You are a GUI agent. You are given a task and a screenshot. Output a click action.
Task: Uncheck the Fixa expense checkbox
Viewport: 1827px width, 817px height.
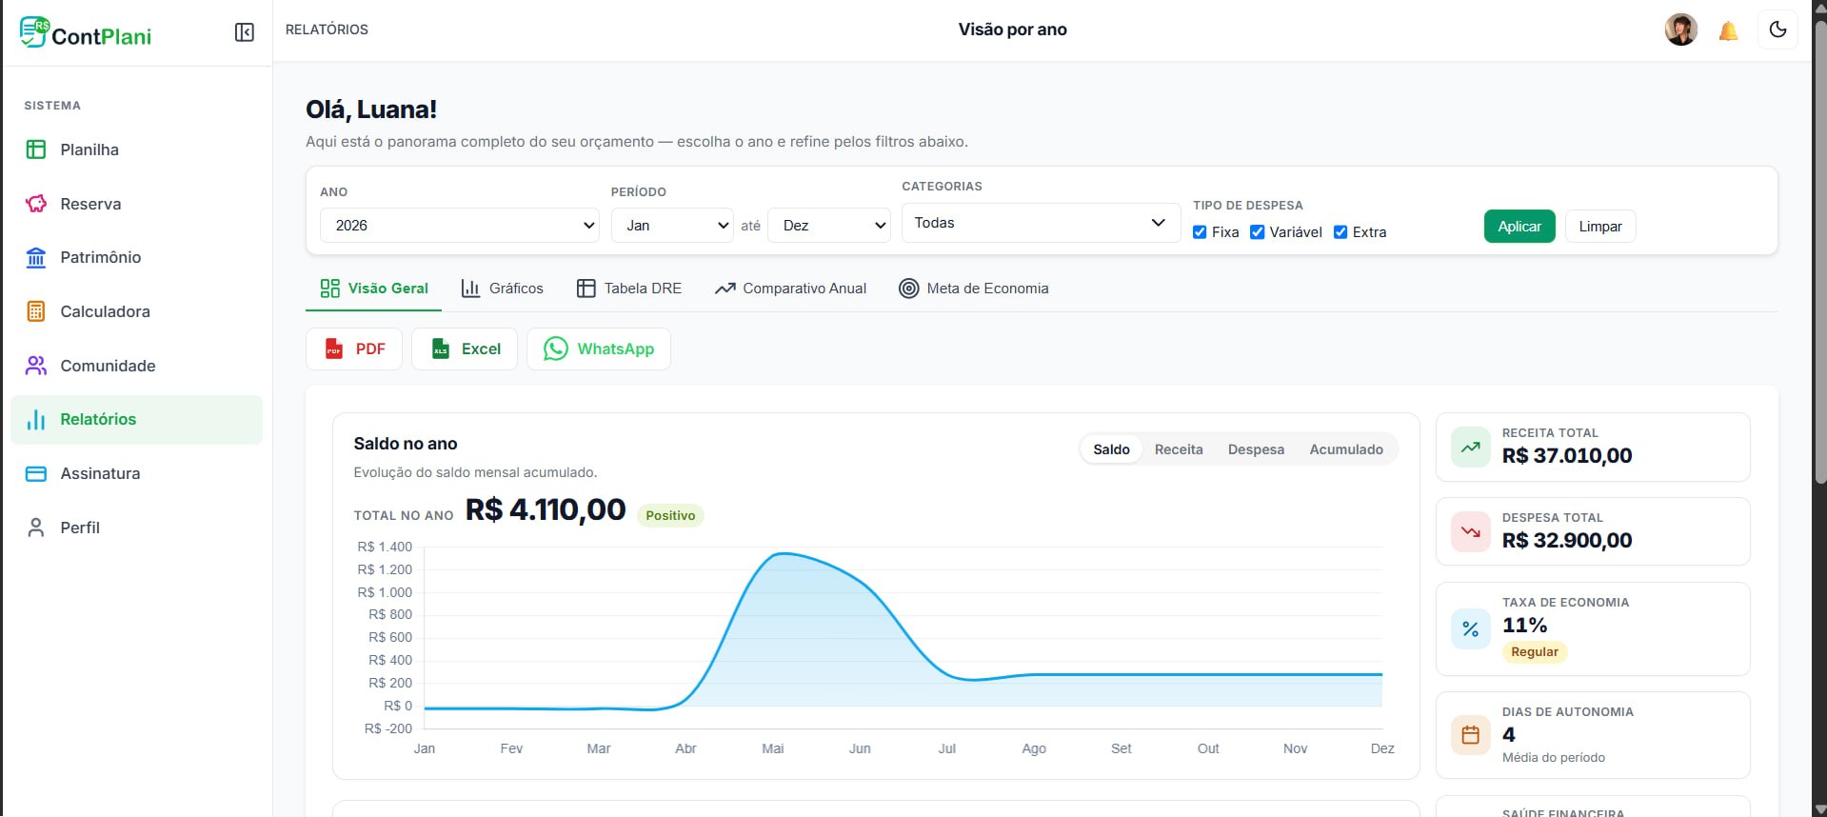click(x=1200, y=232)
